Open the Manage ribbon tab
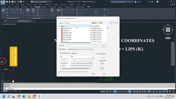Screen dimensions: 176x99 37,7
